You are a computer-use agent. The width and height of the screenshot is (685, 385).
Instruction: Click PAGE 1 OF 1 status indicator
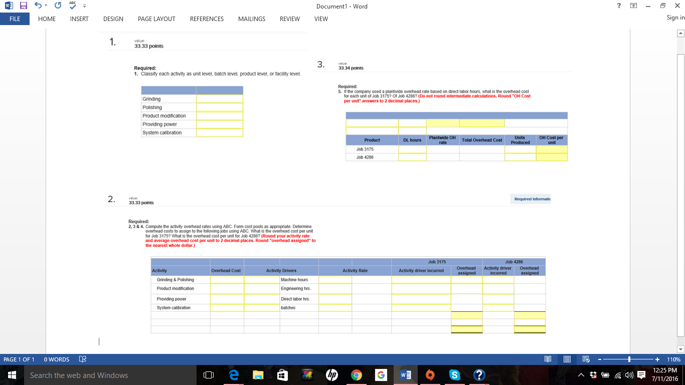click(19, 359)
